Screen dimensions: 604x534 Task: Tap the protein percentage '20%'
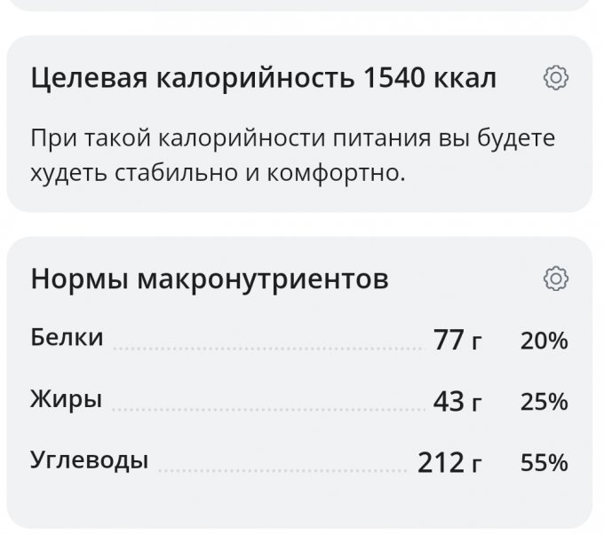[544, 341]
